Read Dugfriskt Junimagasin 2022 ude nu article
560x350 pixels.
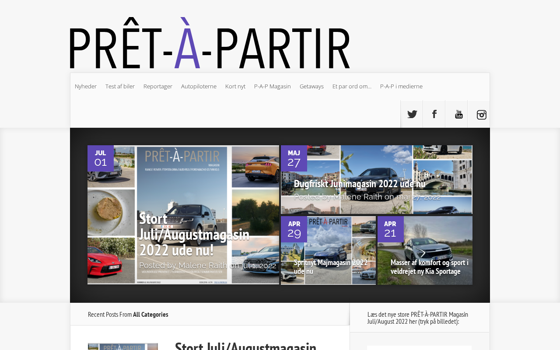pyautogui.click(x=360, y=184)
